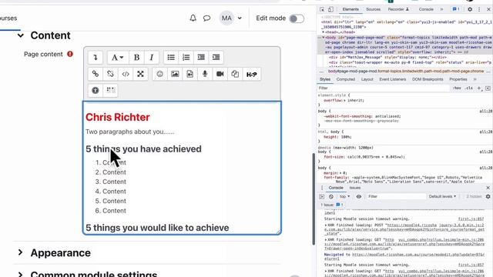Viewport: 493px width, 277px height.
Task: Insert an image into page content
Action: click(175, 74)
